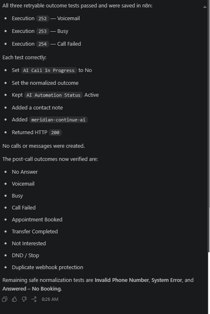This screenshot has height=314, width=210.
Task: Click the HTTP 200 code chip
Action: (55, 133)
